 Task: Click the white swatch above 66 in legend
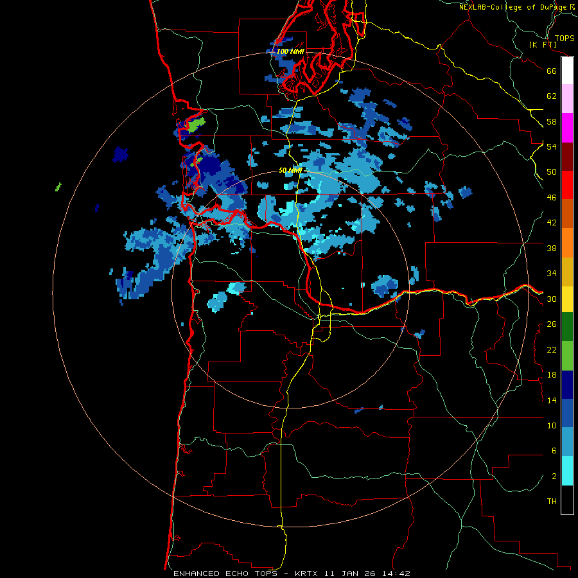pos(567,71)
